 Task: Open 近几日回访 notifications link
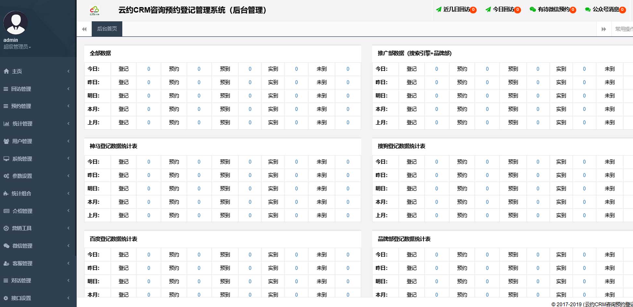point(456,10)
